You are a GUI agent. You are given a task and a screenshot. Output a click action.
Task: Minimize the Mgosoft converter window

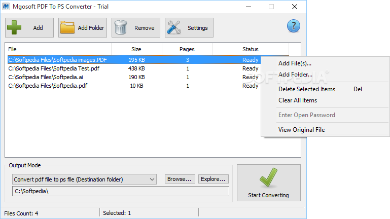tap(249, 7)
